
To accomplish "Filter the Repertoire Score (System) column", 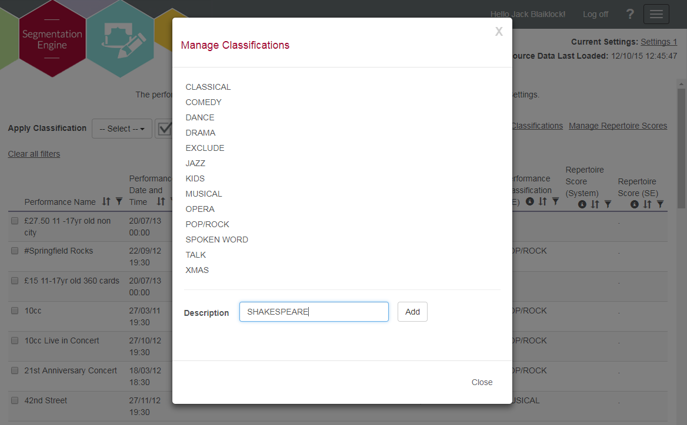I will tap(608, 204).
